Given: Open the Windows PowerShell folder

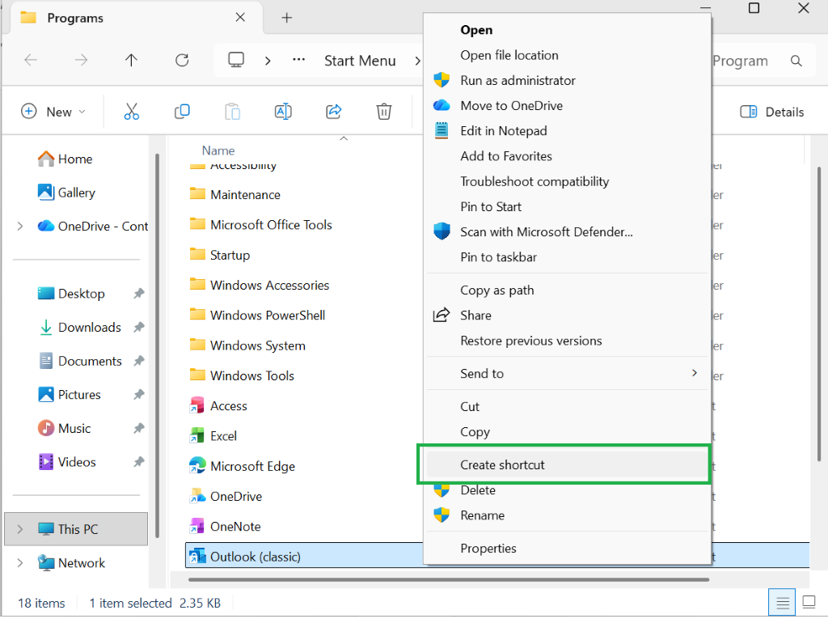Looking at the screenshot, I should pos(257,315).
